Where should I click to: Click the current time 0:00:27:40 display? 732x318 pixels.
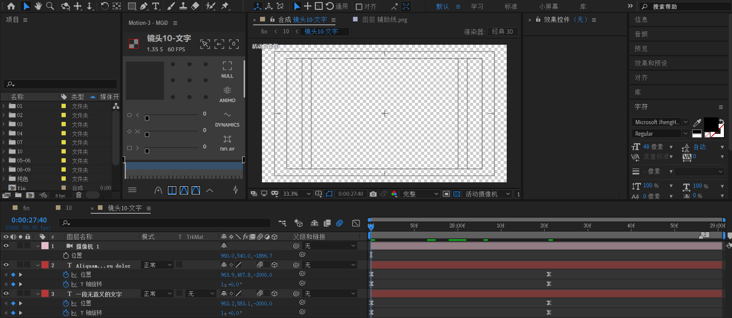pos(29,220)
